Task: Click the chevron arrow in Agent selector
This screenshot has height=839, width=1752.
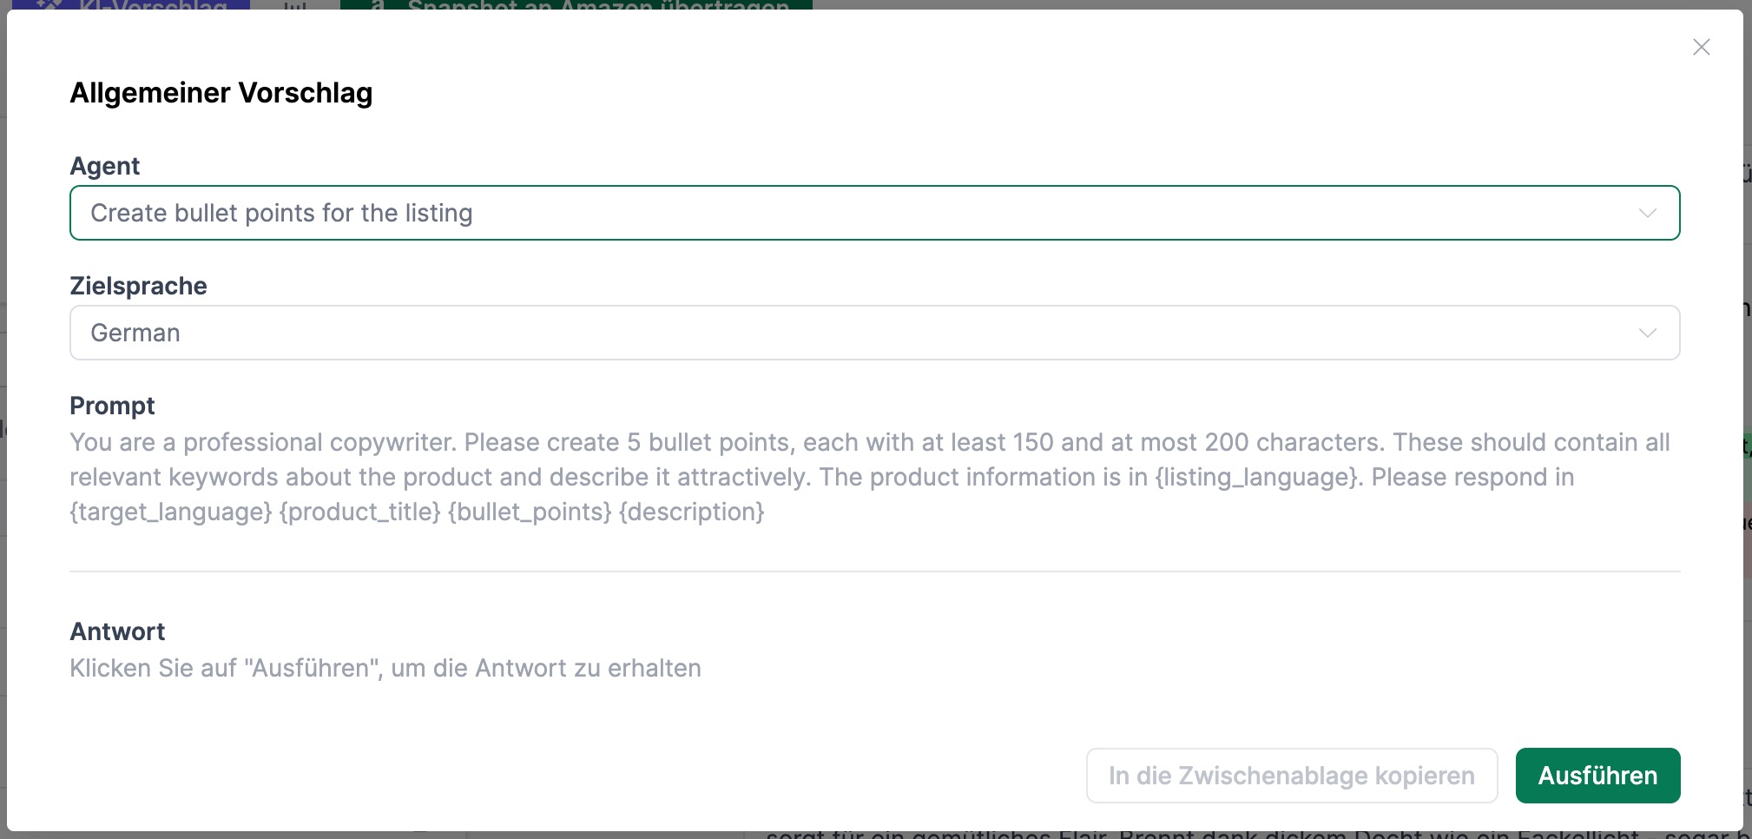Action: [x=1647, y=213]
